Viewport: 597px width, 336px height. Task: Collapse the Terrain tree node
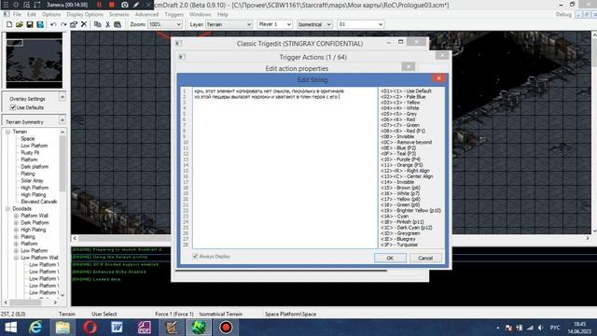click(7, 132)
